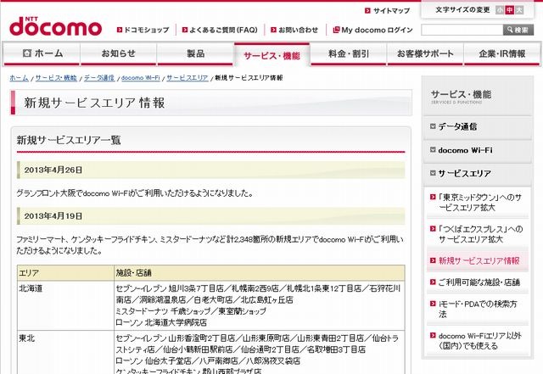Open サービス・機能 navigation tab
This screenshot has width=543, height=374.
click(x=271, y=55)
